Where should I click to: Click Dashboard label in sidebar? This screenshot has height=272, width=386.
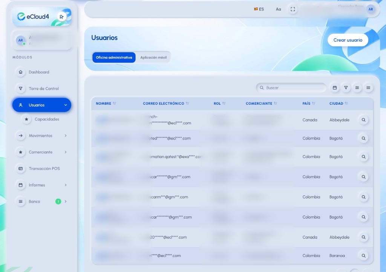[39, 72]
